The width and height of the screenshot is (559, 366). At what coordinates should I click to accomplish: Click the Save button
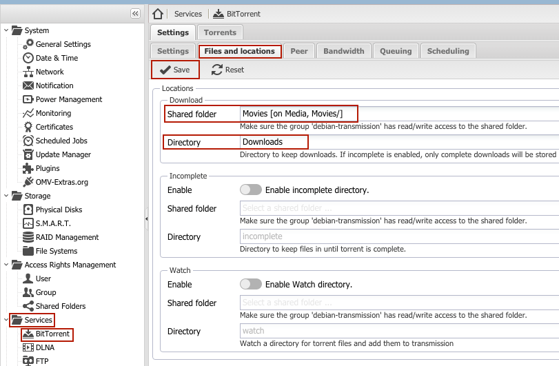click(x=175, y=70)
